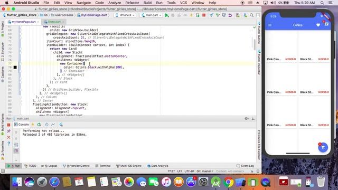This screenshot has height=190, width=338.
Task: Open the main.dart run configuration dropdown
Action: (x=152, y=15)
